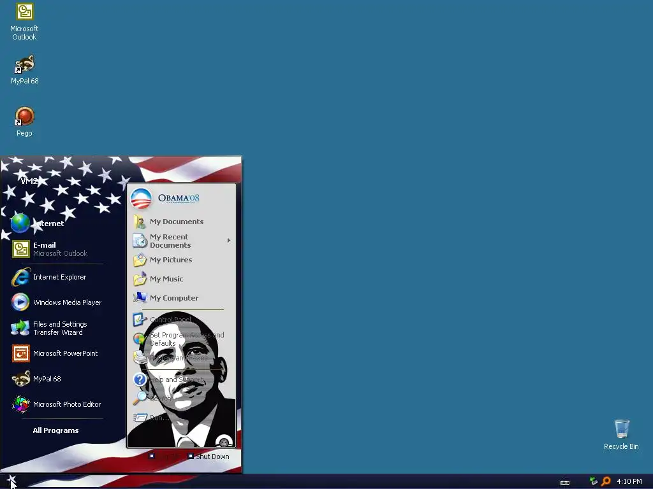This screenshot has height=489, width=653.
Task: Click the Shut Down button
Action: (209, 457)
